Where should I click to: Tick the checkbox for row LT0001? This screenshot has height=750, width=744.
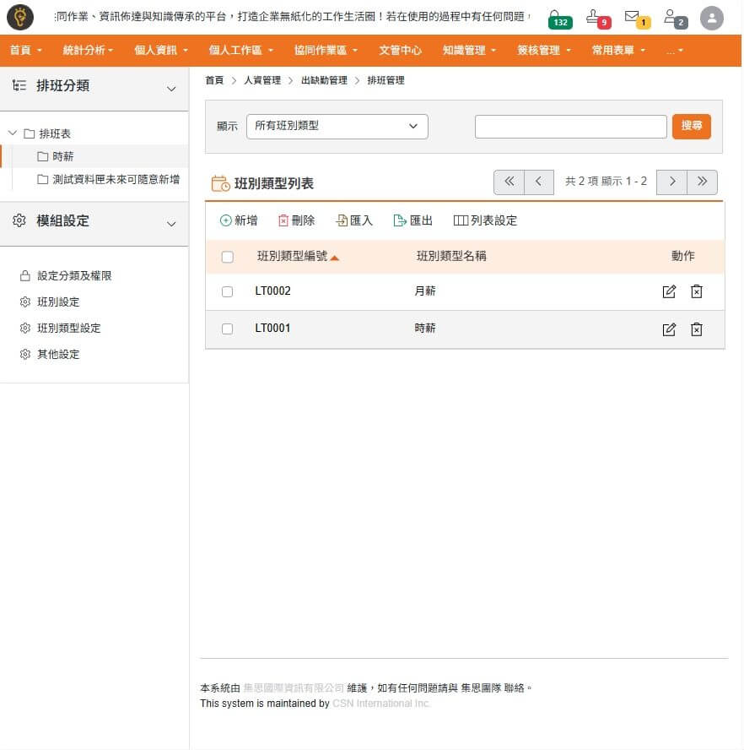point(227,329)
